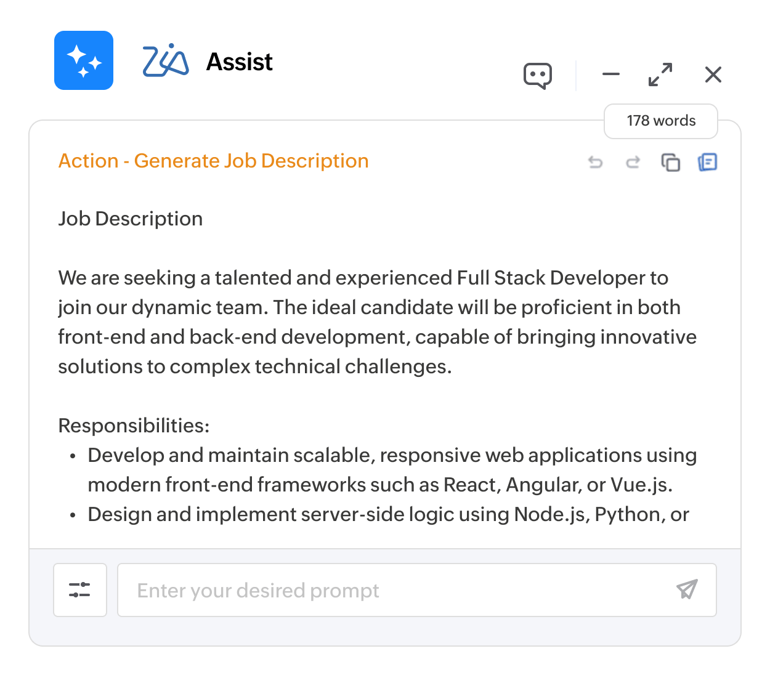The width and height of the screenshot is (770, 675).
Task: Click the 'Responsibilities:' section label
Action: point(134,426)
